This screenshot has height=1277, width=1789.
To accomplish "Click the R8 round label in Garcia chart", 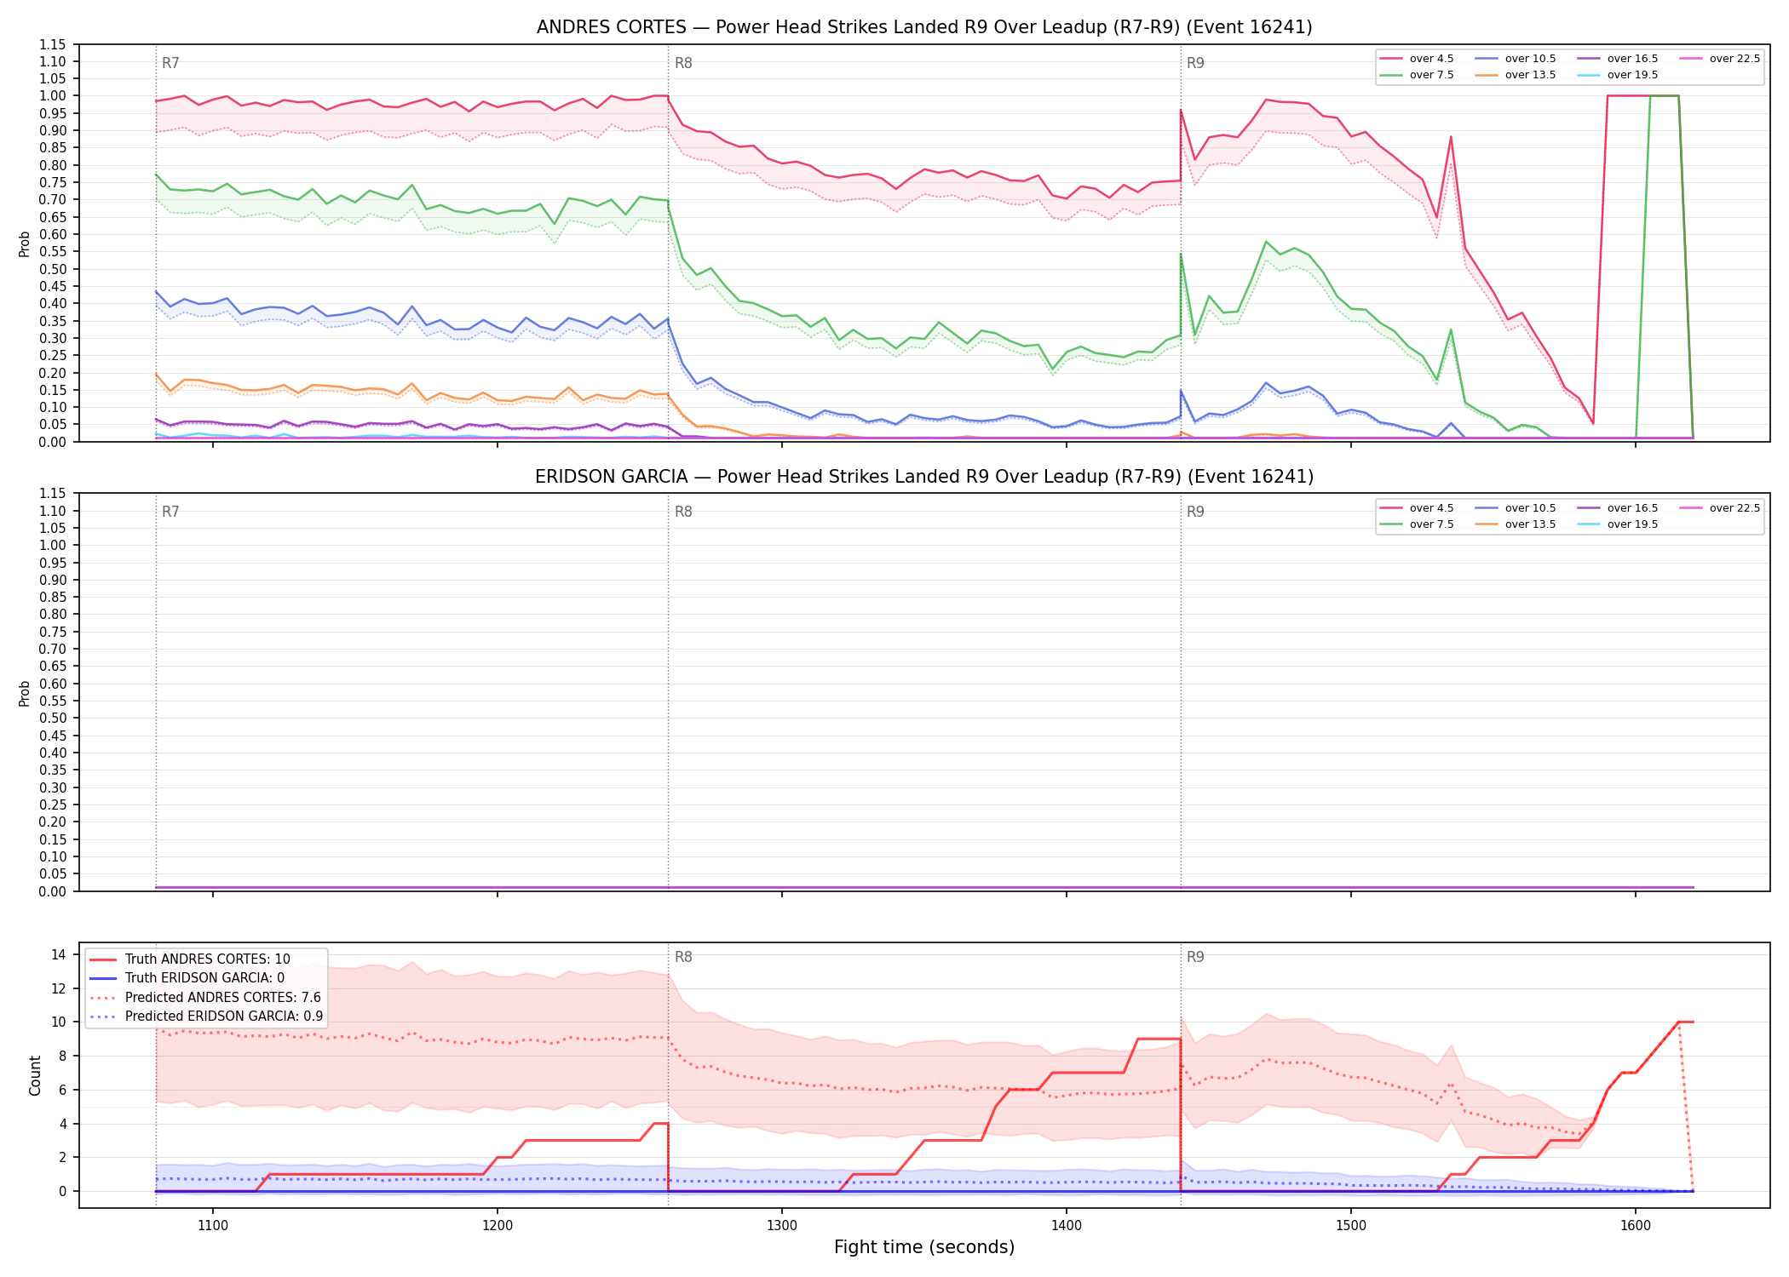I will [683, 512].
